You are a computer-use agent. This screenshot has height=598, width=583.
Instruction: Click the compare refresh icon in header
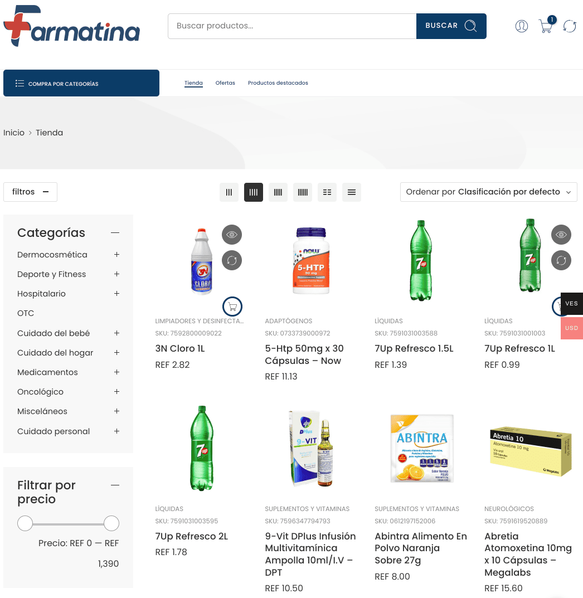pyautogui.click(x=570, y=26)
